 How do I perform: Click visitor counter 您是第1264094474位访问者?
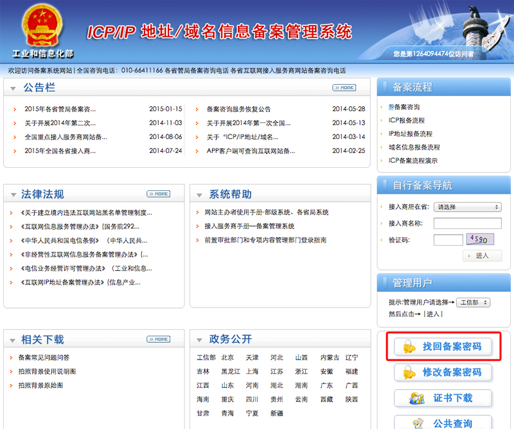[x=433, y=54]
